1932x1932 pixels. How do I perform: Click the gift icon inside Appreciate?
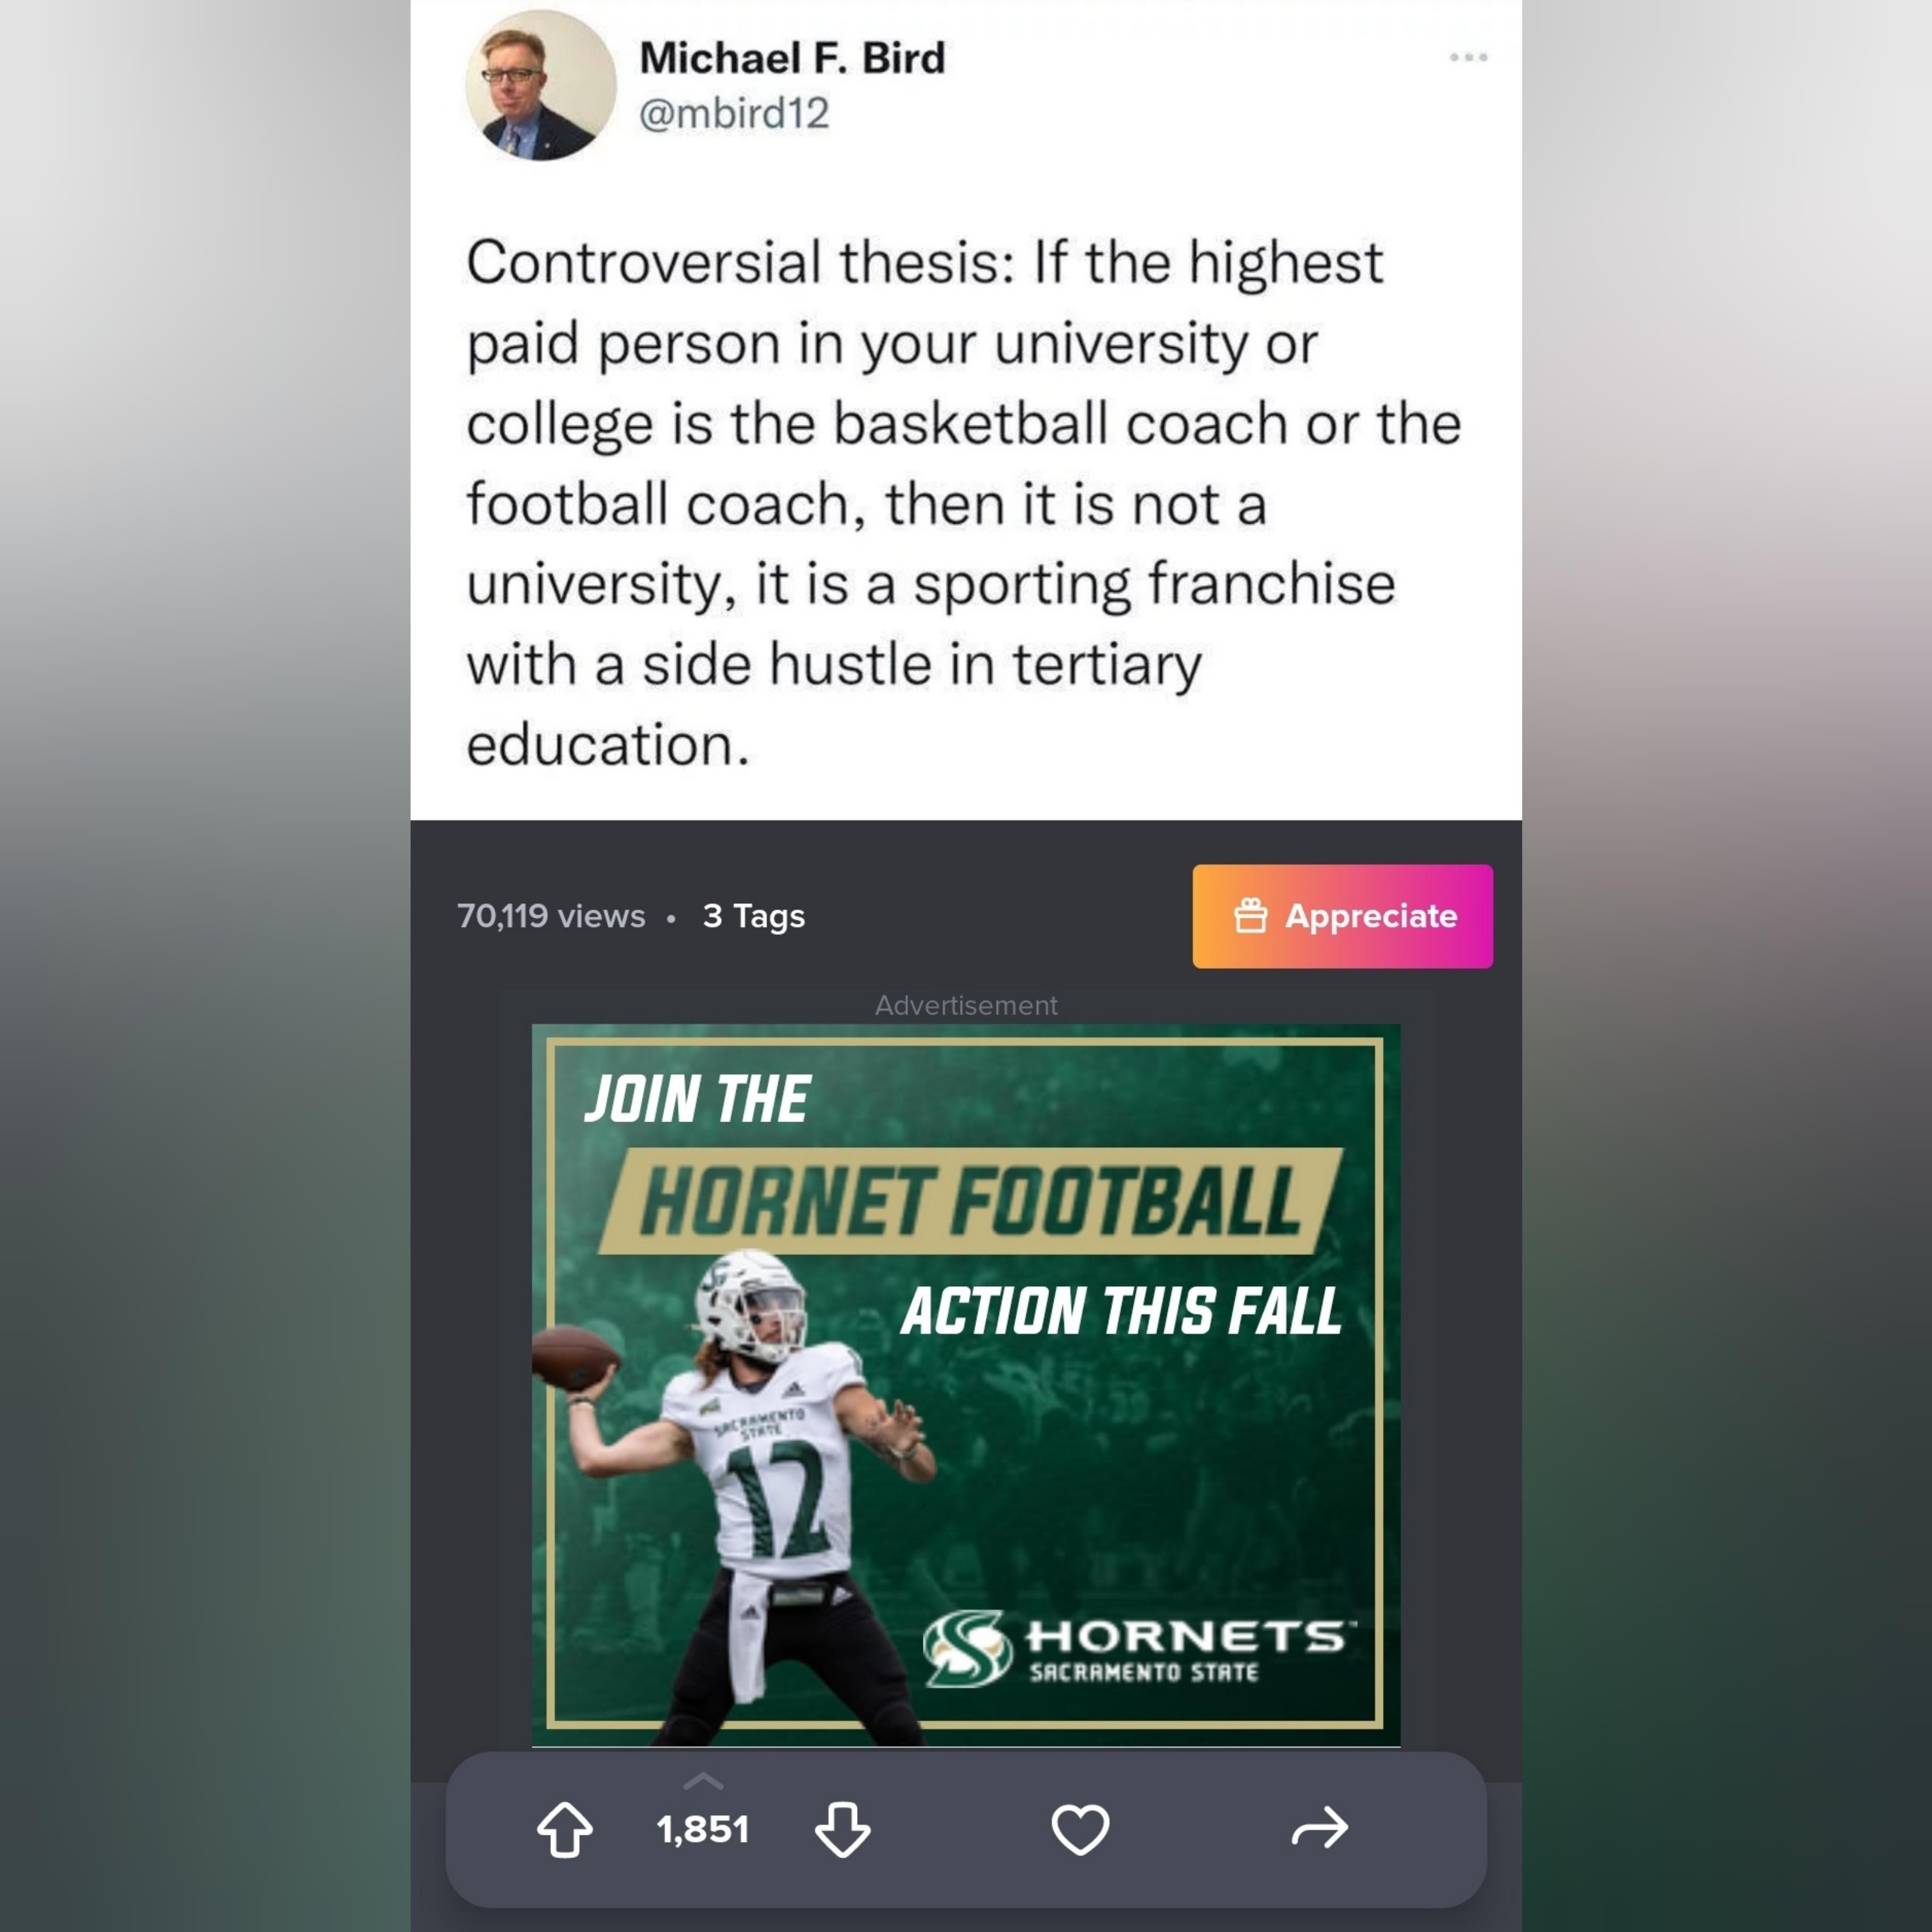(1250, 915)
